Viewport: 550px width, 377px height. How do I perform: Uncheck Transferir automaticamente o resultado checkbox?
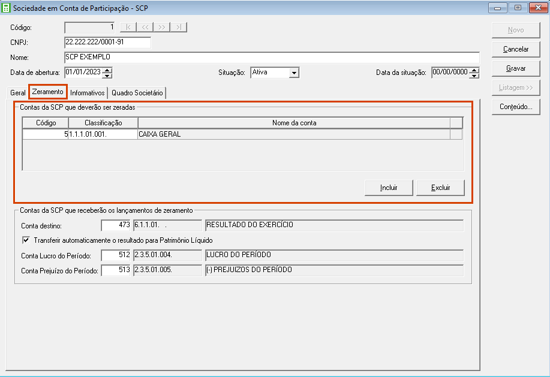[x=25, y=240]
